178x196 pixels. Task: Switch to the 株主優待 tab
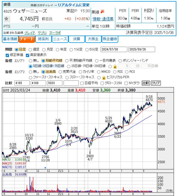110,39
